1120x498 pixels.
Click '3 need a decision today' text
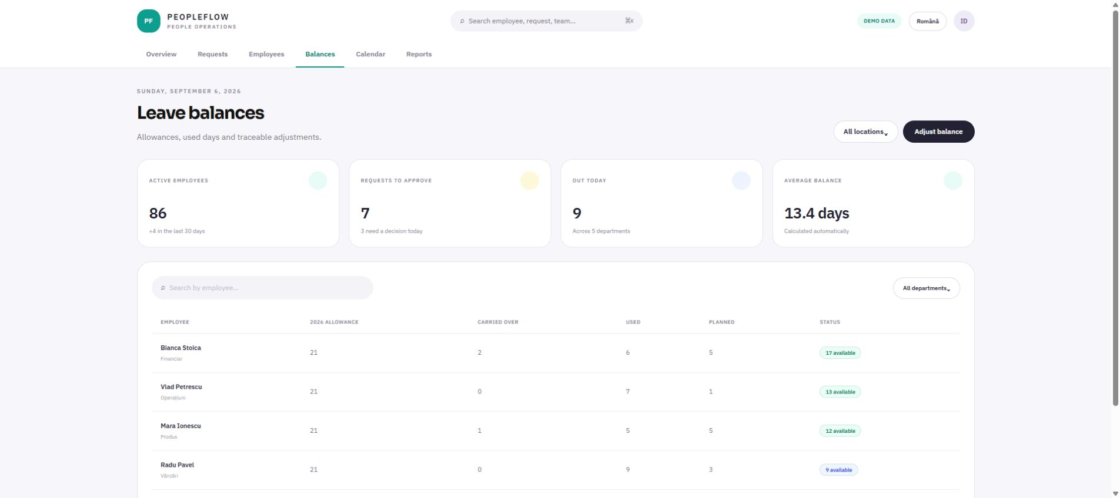(x=392, y=231)
